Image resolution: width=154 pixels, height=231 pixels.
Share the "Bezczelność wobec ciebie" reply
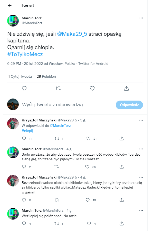(x=122, y=200)
